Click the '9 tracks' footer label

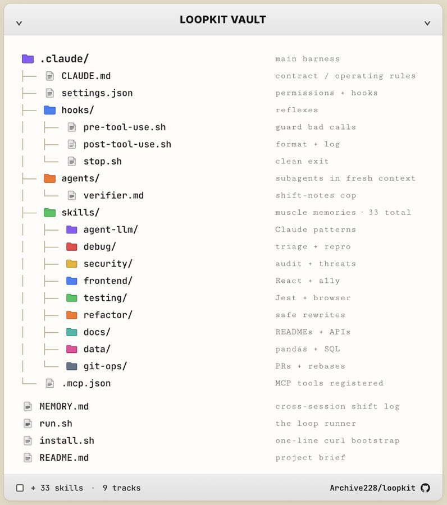tap(121, 488)
